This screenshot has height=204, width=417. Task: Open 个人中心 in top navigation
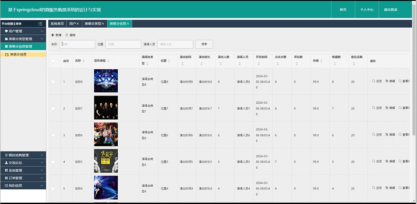[367, 9]
